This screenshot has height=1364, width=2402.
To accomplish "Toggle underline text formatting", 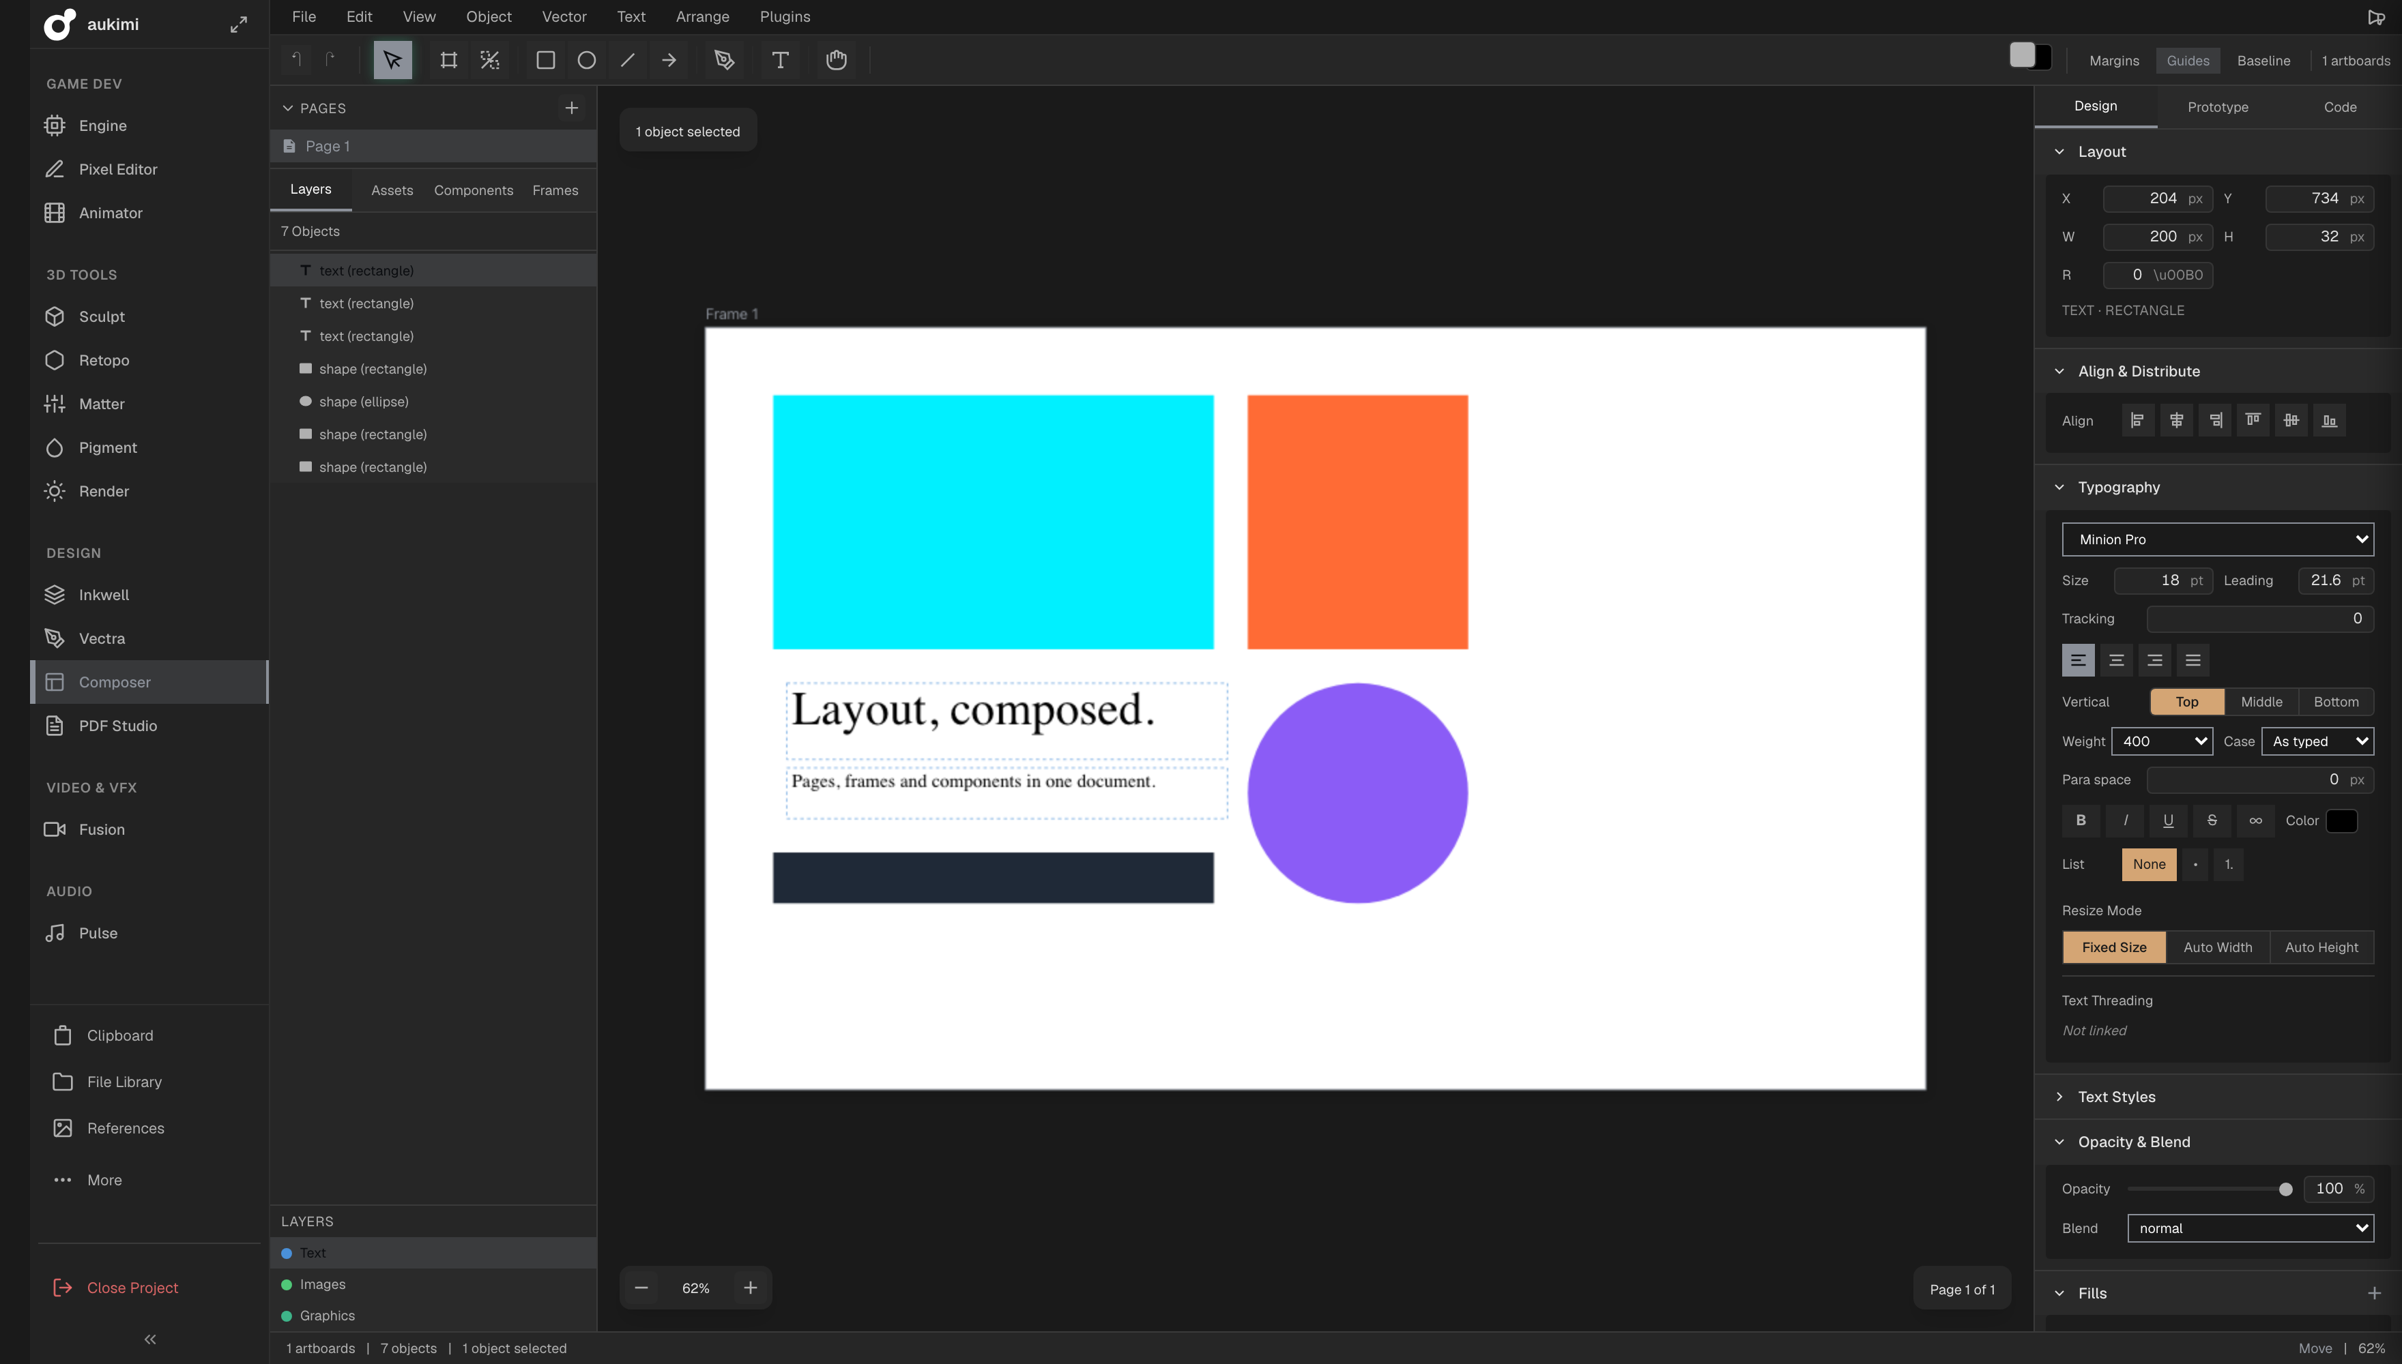I will pyautogui.click(x=2168, y=820).
